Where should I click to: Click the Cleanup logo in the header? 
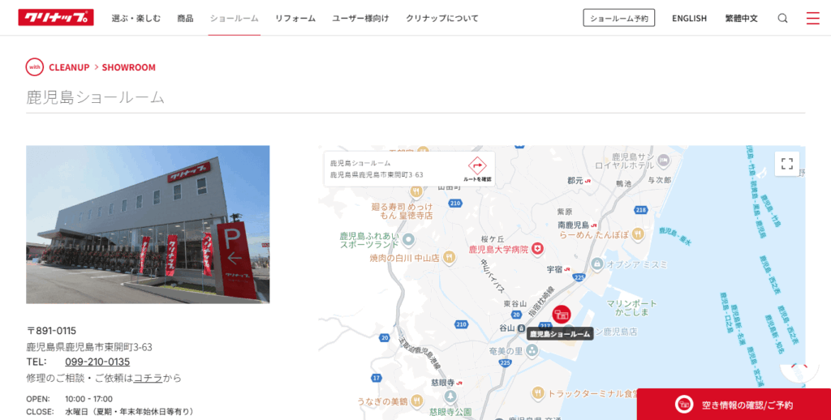56,18
